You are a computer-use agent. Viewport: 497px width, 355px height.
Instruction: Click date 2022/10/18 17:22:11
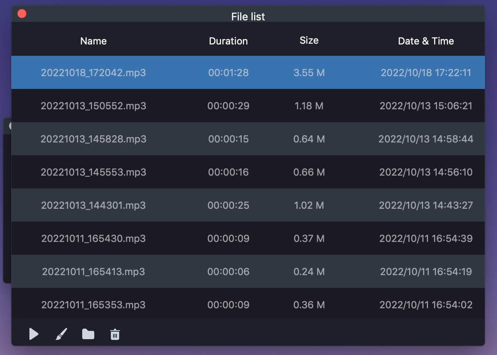click(426, 72)
